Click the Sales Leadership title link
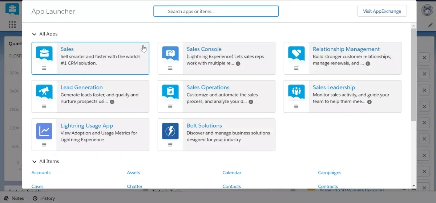The image size is (436, 203). 334,87
